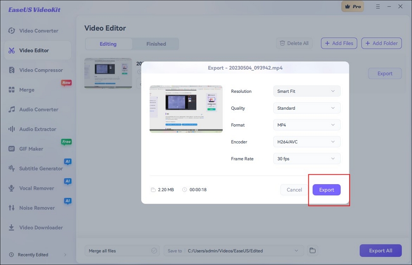412x265 pixels.
Task: Open the Video Compressor tool icon
Action: (12, 70)
